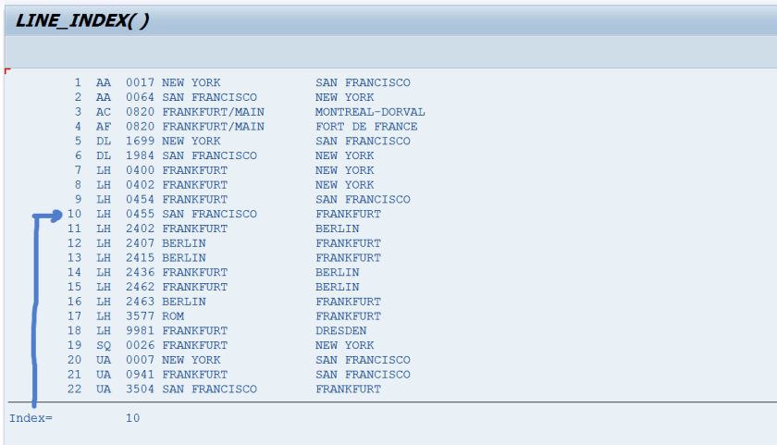
Task: Click the SQ carrier code
Action: (x=104, y=346)
